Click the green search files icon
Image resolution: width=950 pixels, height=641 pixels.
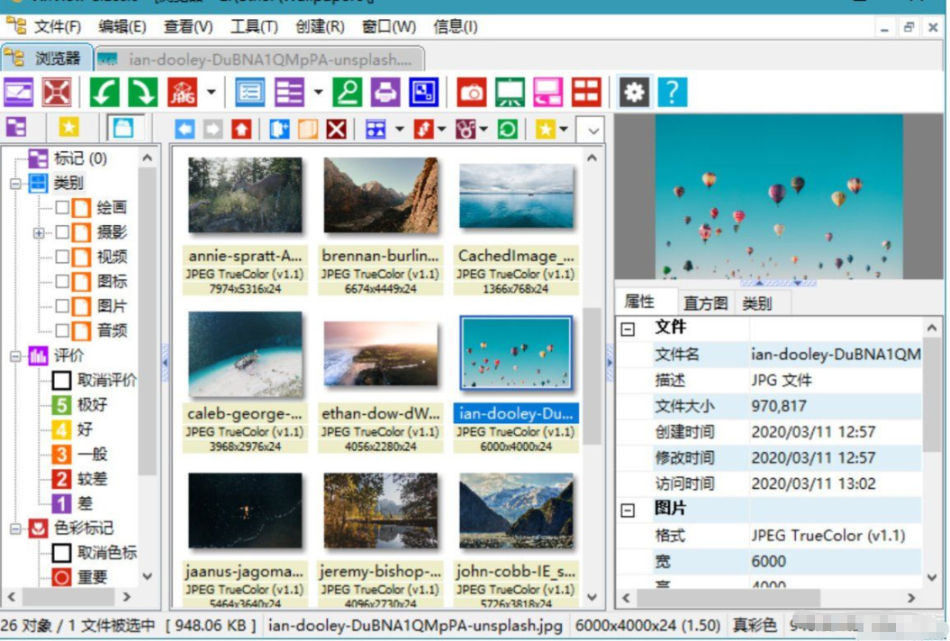tap(348, 92)
